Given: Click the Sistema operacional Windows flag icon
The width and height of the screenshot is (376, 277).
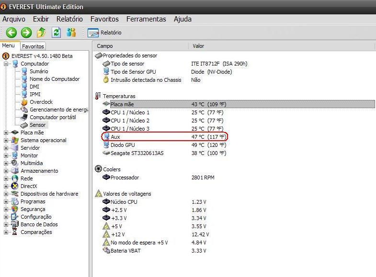Looking at the screenshot, I should (15, 140).
